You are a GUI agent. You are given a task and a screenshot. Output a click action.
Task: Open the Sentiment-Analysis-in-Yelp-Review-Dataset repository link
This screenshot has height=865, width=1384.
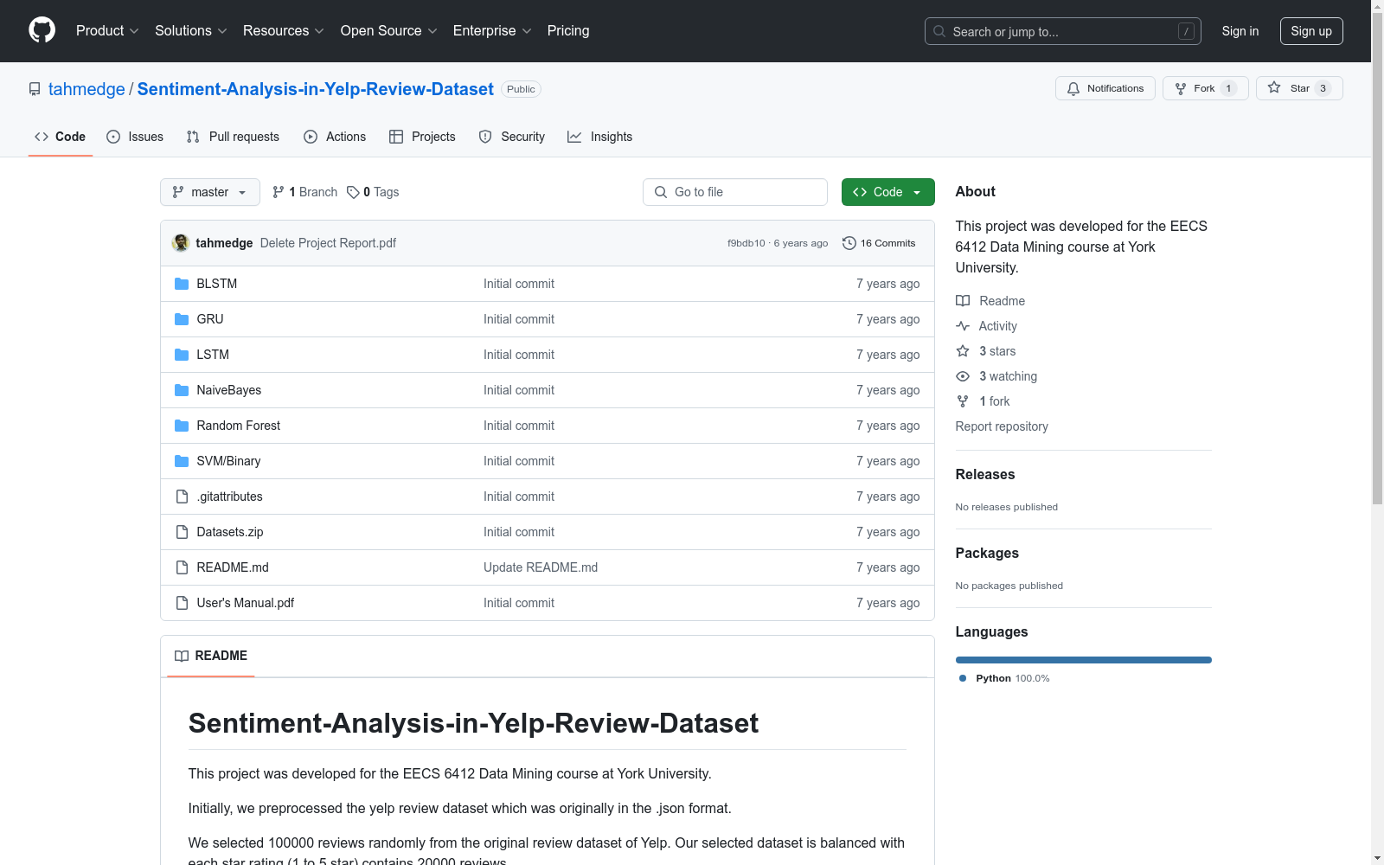316,89
